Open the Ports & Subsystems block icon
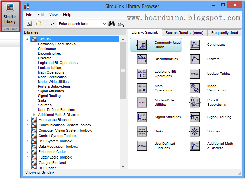This screenshot has width=245, height=179. click(x=195, y=102)
